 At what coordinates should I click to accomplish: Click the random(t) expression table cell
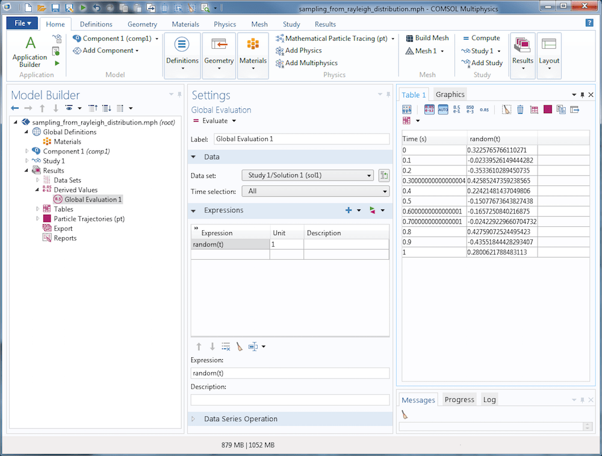pos(231,244)
